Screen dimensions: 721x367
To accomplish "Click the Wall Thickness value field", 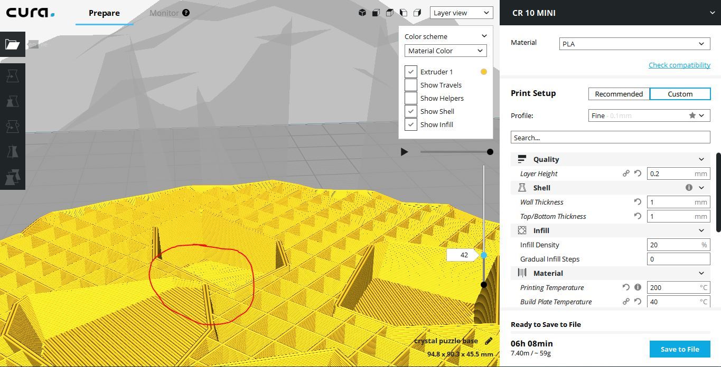I will tap(678, 202).
